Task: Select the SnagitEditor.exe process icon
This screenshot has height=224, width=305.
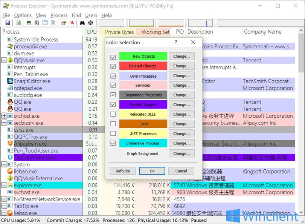Action: point(10,81)
